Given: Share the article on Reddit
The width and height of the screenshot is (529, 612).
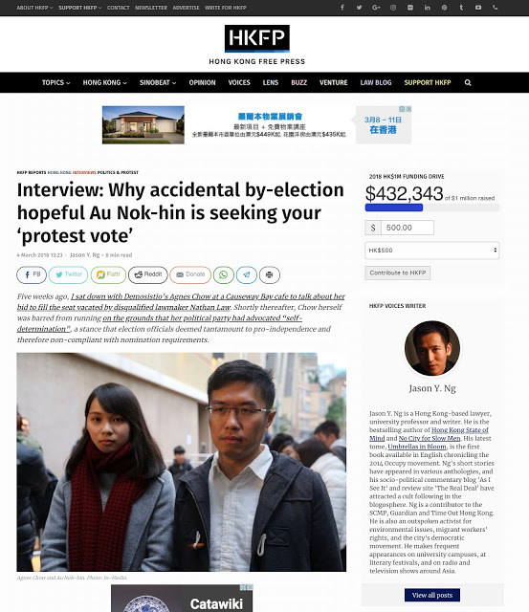Looking at the screenshot, I should [148, 274].
